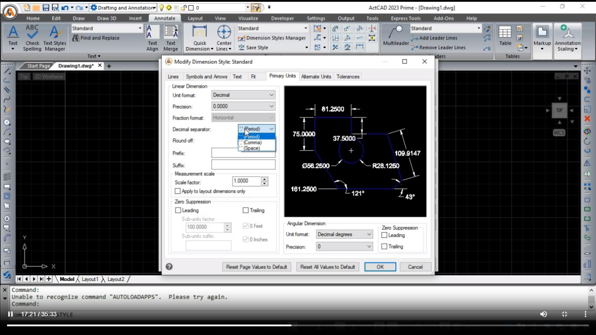Click in the Suffix input field

coord(243,164)
